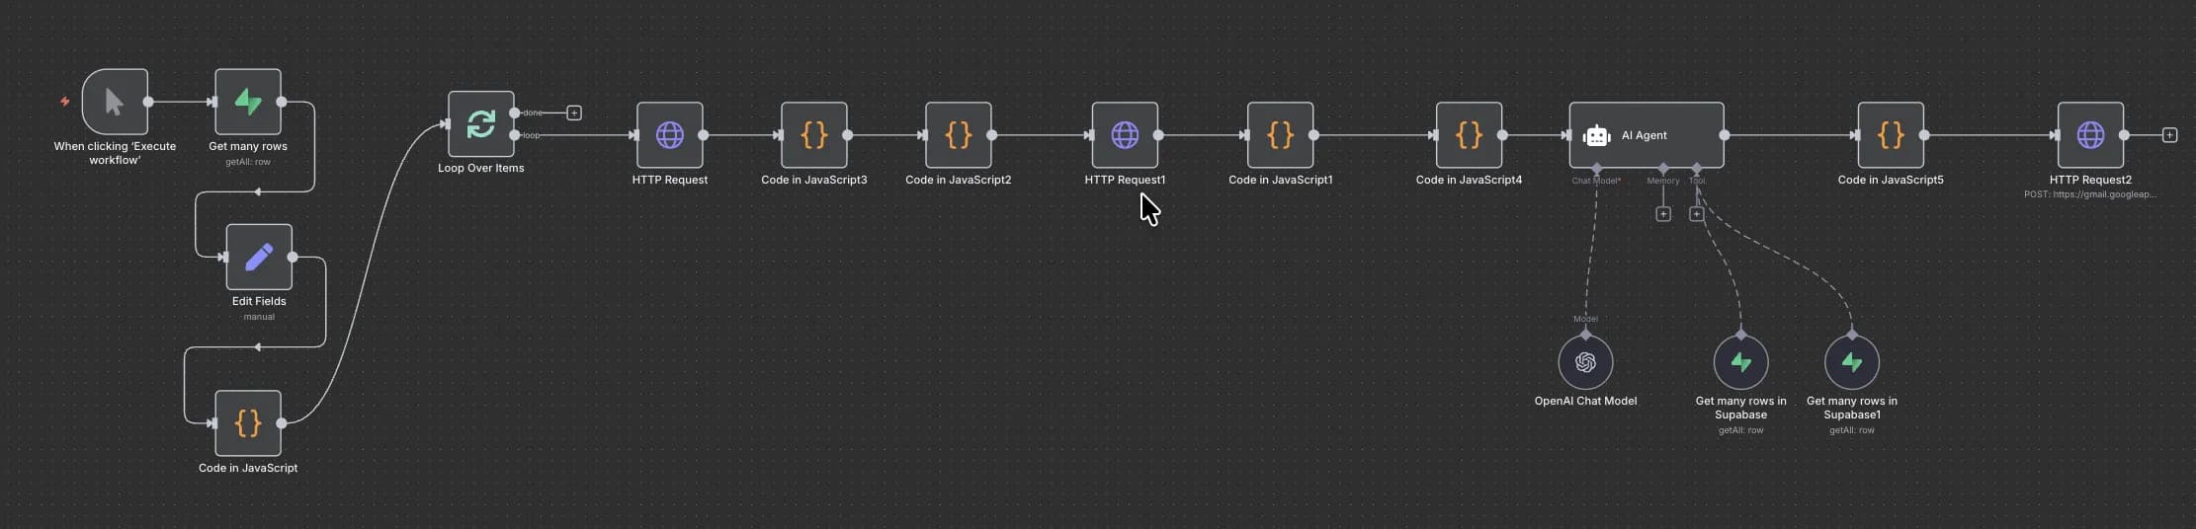
Task: Select the HTTP Request2 globe node
Action: pos(2090,135)
